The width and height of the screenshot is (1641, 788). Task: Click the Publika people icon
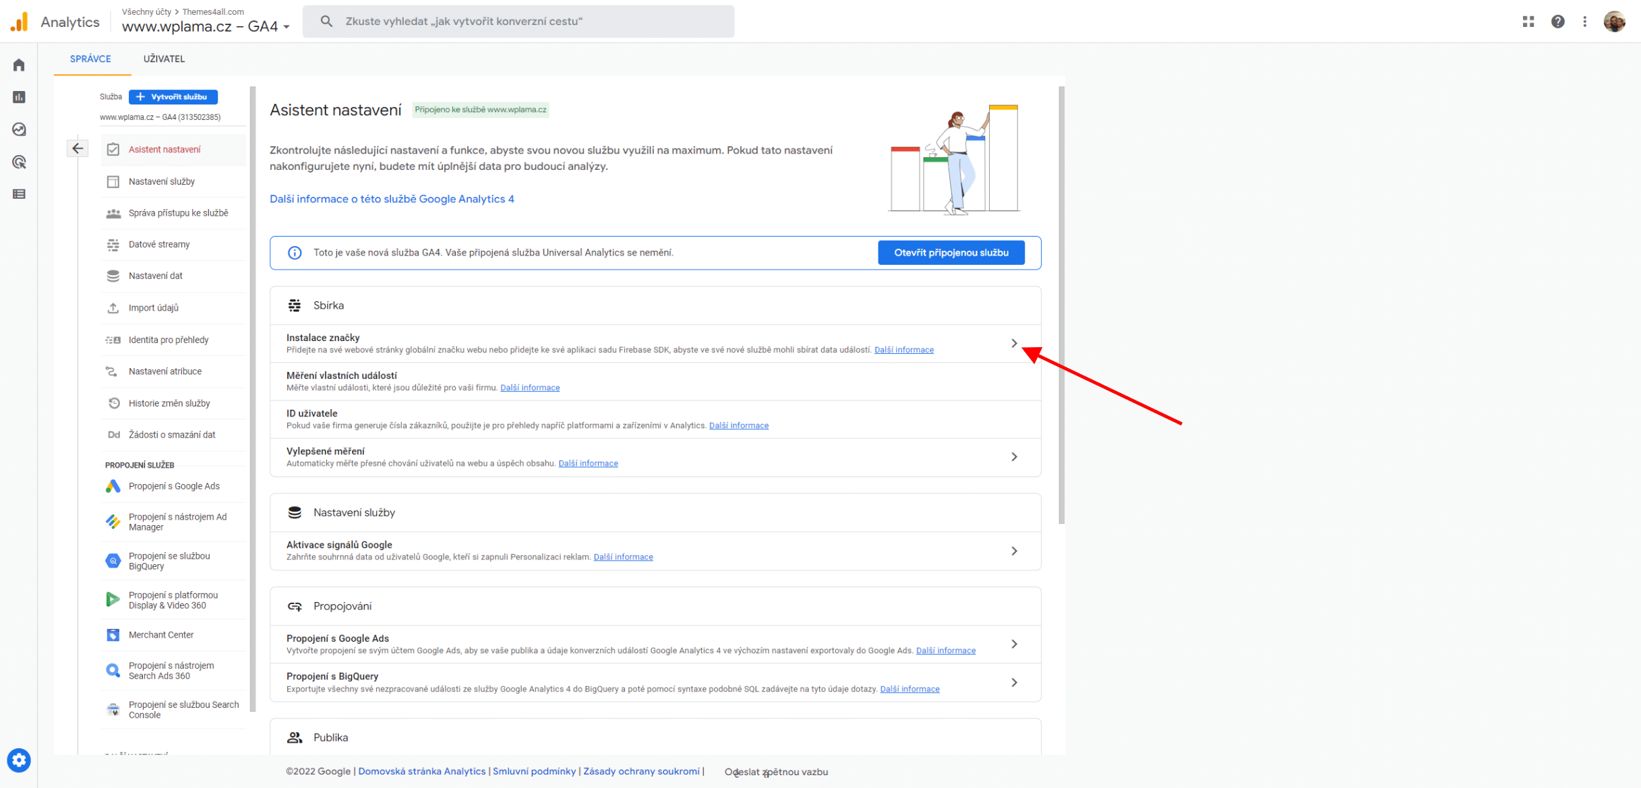click(x=295, y=737)
